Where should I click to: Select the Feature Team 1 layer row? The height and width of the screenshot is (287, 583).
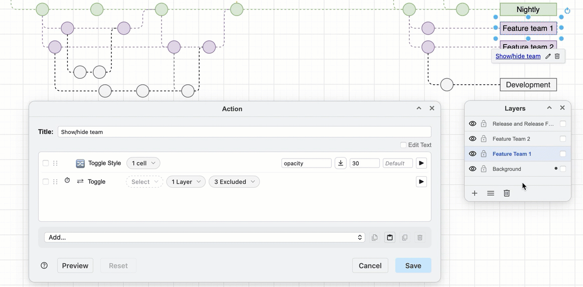(518, 154)
